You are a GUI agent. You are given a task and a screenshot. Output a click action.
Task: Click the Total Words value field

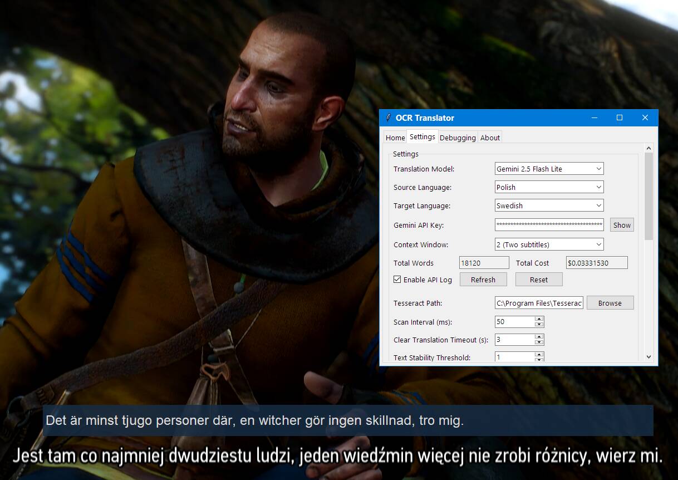(x=484, y=263)
